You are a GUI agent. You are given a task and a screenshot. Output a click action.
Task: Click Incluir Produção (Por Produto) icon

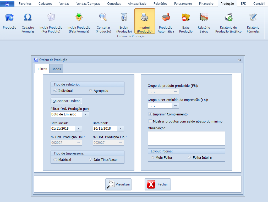51,18
